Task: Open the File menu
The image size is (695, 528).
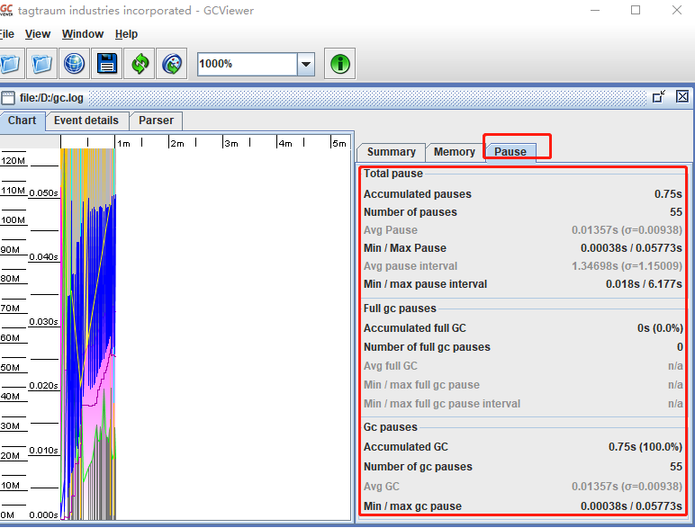Action: [x=6, y=34]
